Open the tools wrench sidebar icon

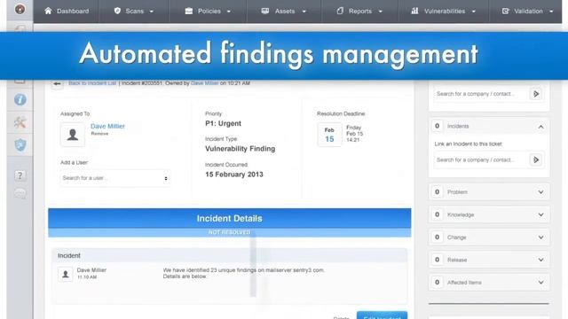(x=20, y=122)
